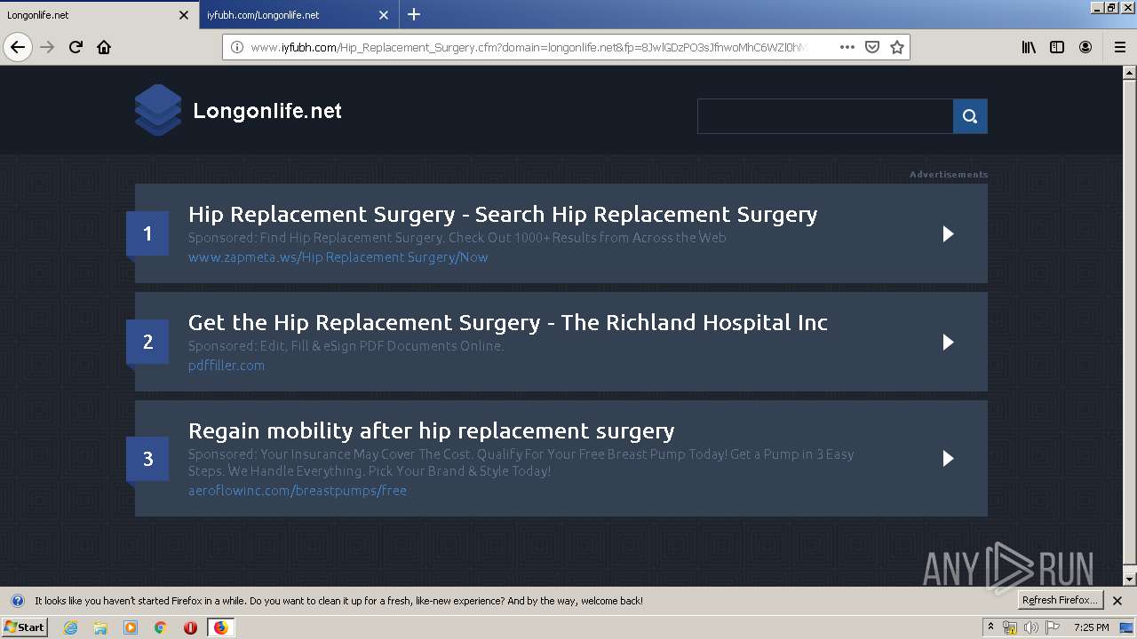The width and height of the screenshot is (1137, 639).
Task: Click the notification bar info icon
Action: coord(17,601)
